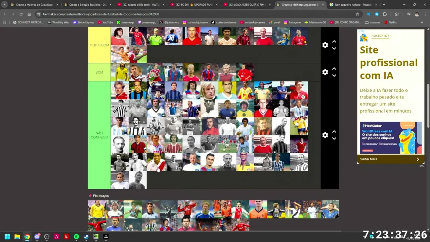Screen dimensions: 430x242
Task: Switch to 'rubens skills zenit' YouTube tab
Action: tap(141, 5)
